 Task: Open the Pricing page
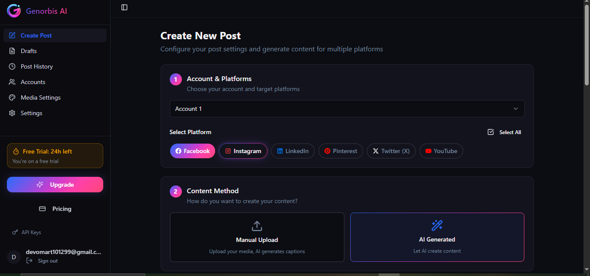pyautogui.click(x=55, y=208)
